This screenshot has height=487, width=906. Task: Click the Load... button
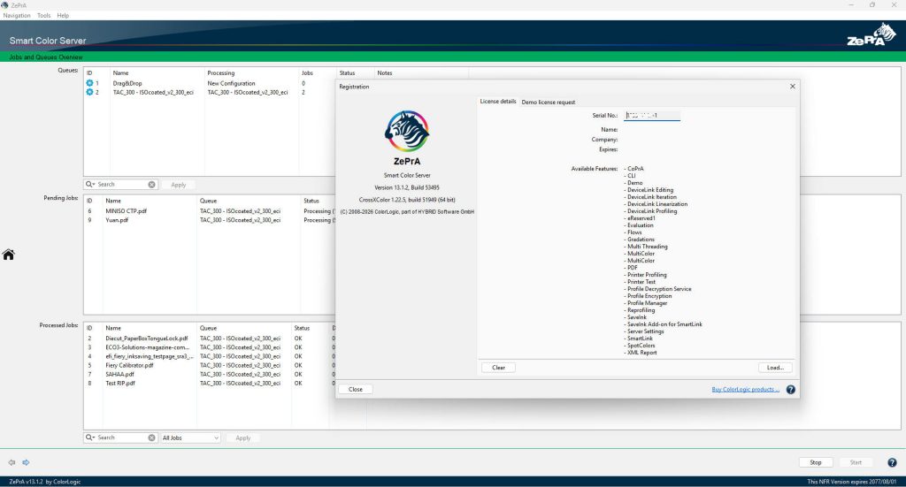pos(775,368)
